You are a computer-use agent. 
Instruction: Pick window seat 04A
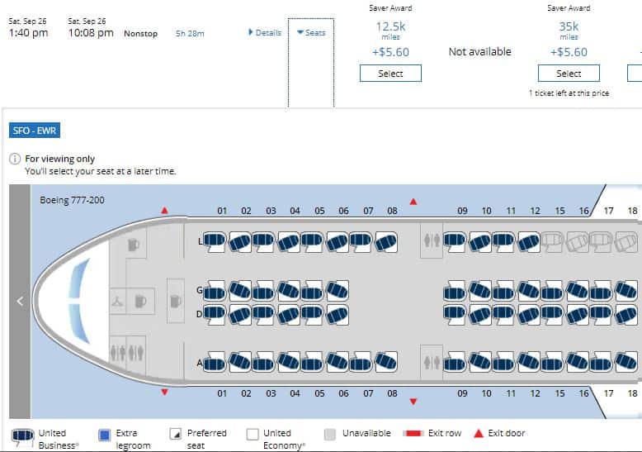(x=288, y=362)
